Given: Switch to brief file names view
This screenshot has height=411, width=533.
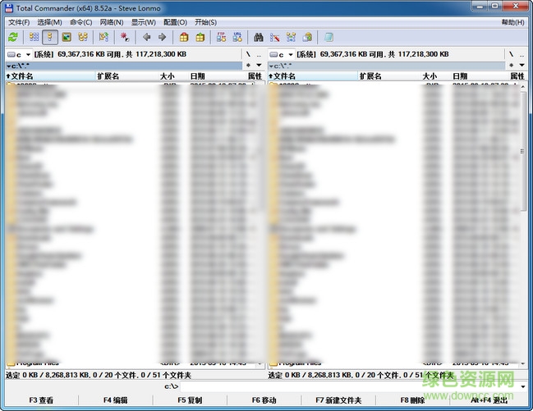Looking at the screenshot, I should [x=34, y=37].
